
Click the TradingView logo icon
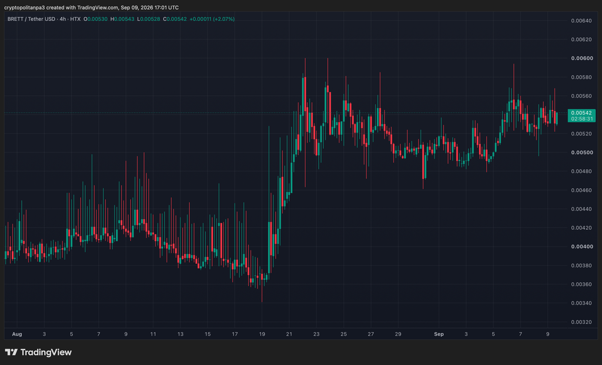tap(11, 352)
